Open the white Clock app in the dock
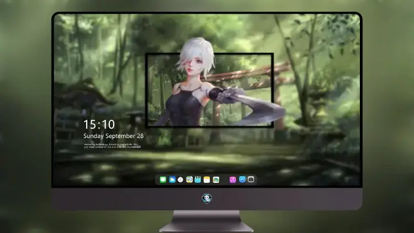 pyautogui.click(x=181, y=180)
